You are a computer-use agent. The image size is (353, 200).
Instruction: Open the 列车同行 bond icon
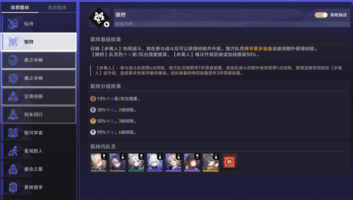13,115
